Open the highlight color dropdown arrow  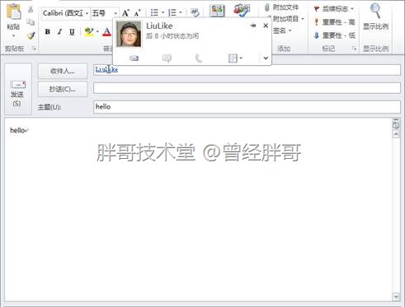(x=97, y=32)
